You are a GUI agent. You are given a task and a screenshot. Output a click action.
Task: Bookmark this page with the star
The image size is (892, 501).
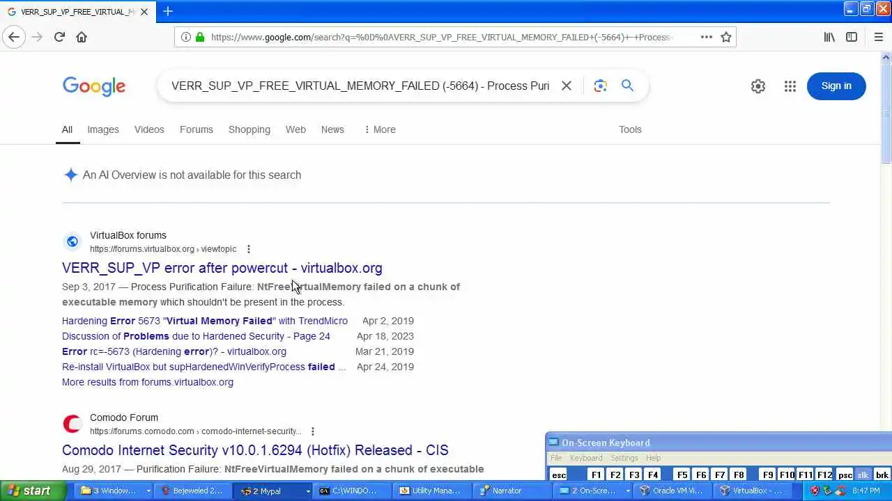click(x=726, y=37)
